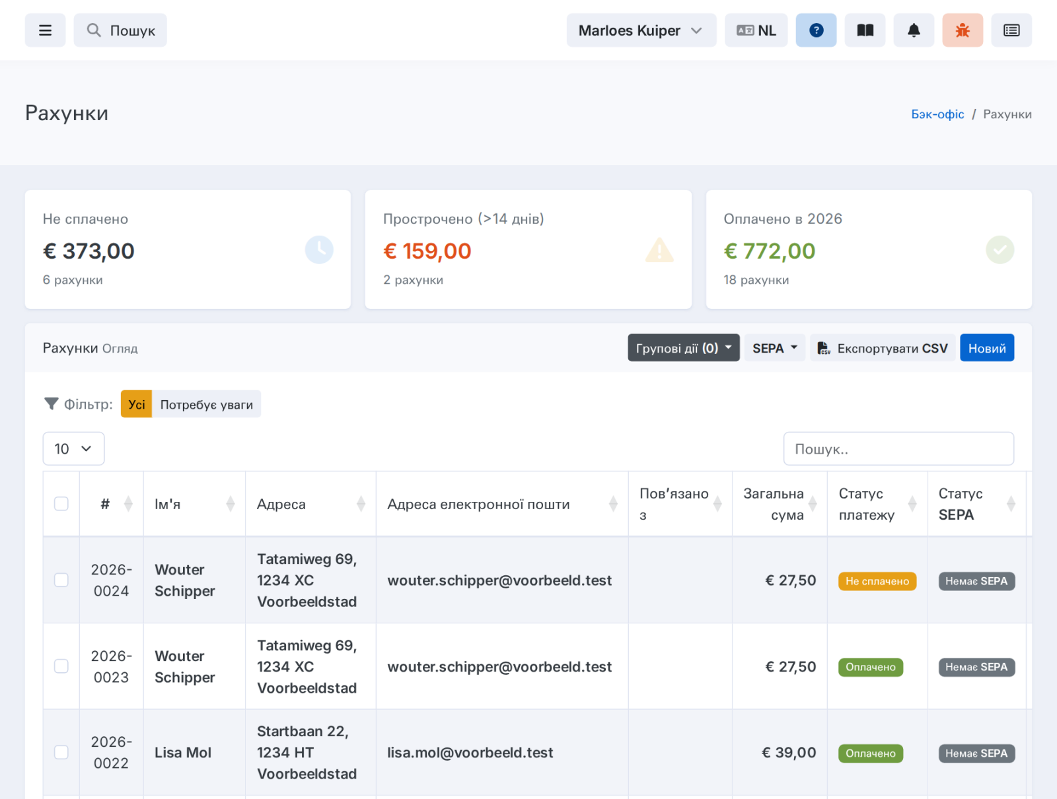Sort table by Ім'я column
Viewport: 1057px width, 799px height.
(x=194, y=504)
